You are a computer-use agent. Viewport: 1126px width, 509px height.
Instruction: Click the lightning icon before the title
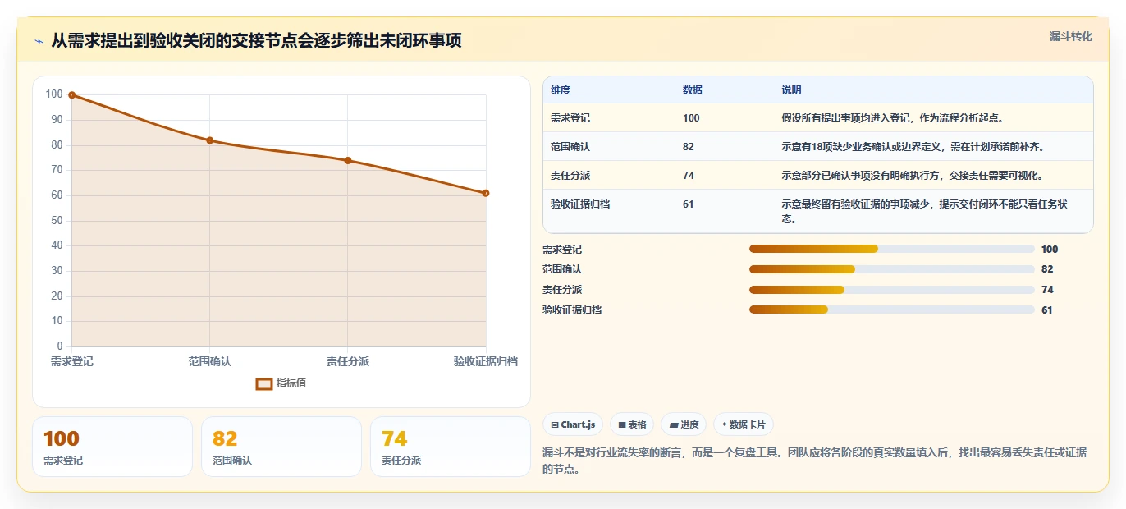point(39,41)
